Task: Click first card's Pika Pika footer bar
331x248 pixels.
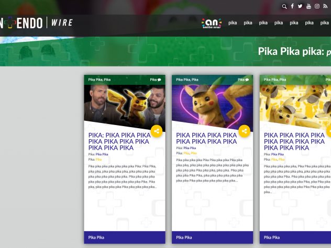Action: 125,238
